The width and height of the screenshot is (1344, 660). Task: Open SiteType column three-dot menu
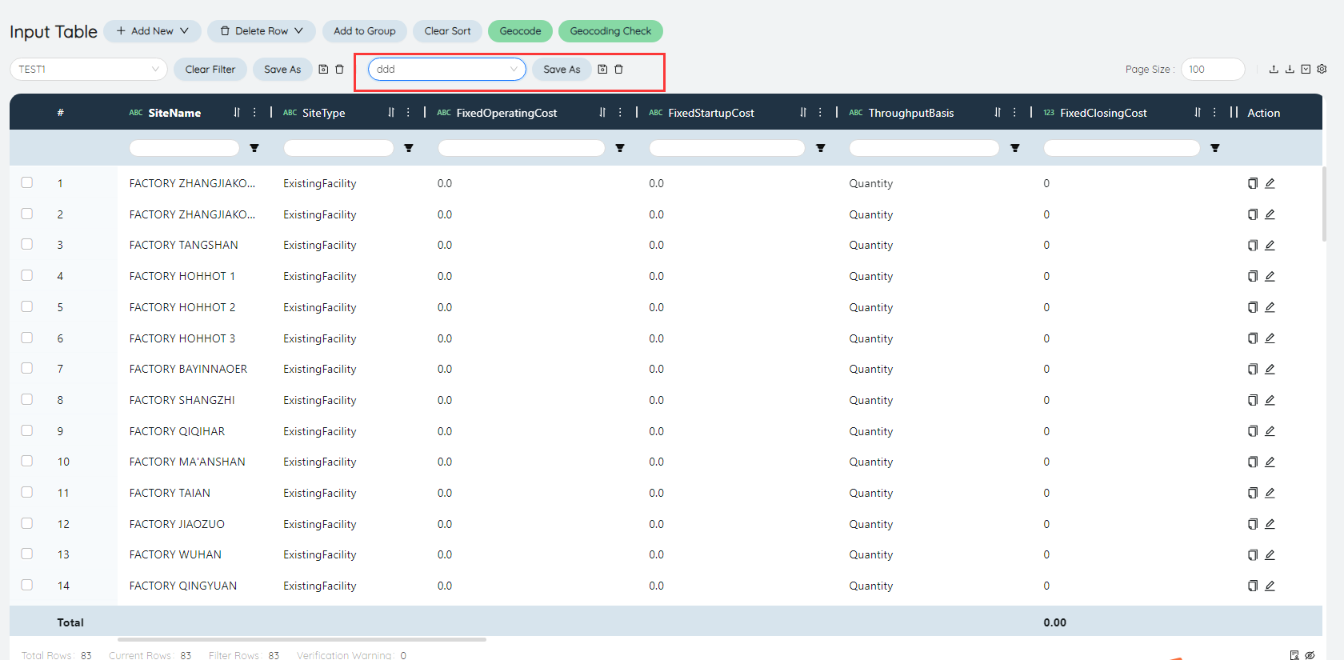click(408, 113)
